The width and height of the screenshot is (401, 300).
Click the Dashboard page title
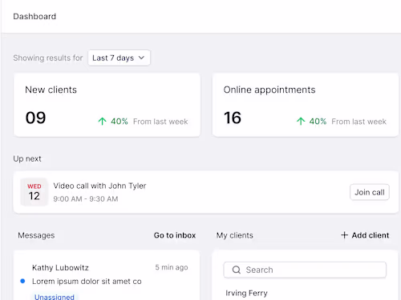(x=34, y=16)
